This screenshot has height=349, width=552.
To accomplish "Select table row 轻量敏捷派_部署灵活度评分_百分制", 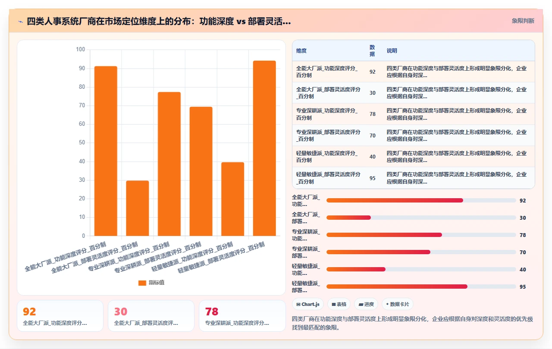I will [413, 178].
